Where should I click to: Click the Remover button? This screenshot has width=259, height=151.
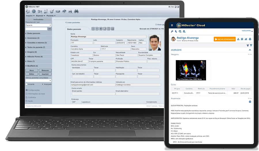click(45, 70)
